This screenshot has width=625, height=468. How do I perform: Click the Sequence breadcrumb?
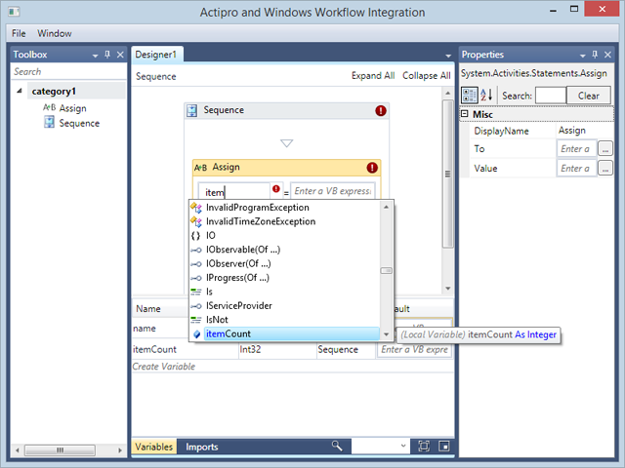[156, 76]
